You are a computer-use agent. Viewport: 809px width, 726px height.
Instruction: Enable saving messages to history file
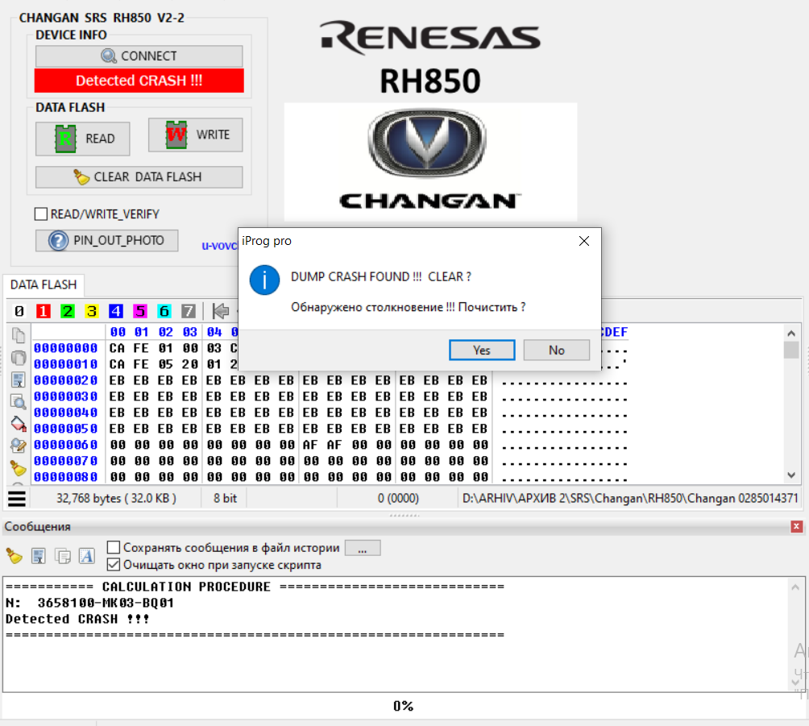tap(114, 547)
